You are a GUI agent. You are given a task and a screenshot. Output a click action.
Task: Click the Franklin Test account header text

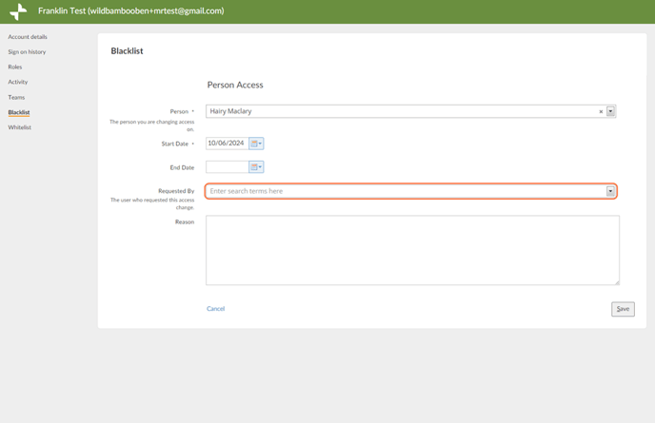(131, 10)
